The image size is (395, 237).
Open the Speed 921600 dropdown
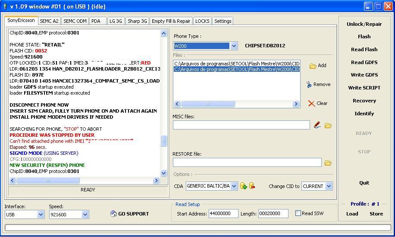[85, 215]
